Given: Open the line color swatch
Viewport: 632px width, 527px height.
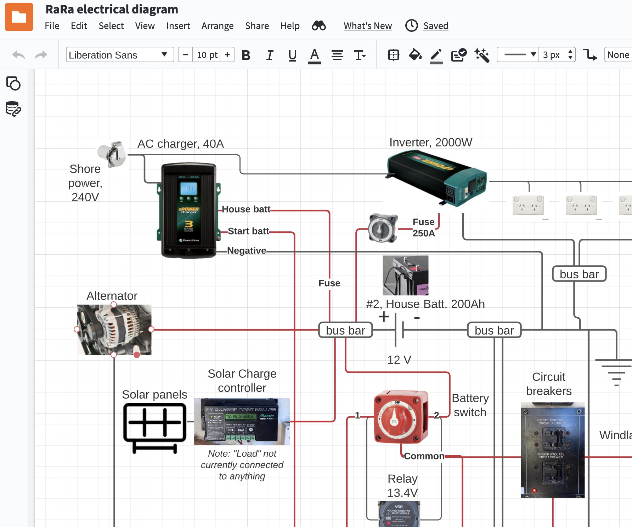Looking at the screenshot, I should click(x=436, y=56).
